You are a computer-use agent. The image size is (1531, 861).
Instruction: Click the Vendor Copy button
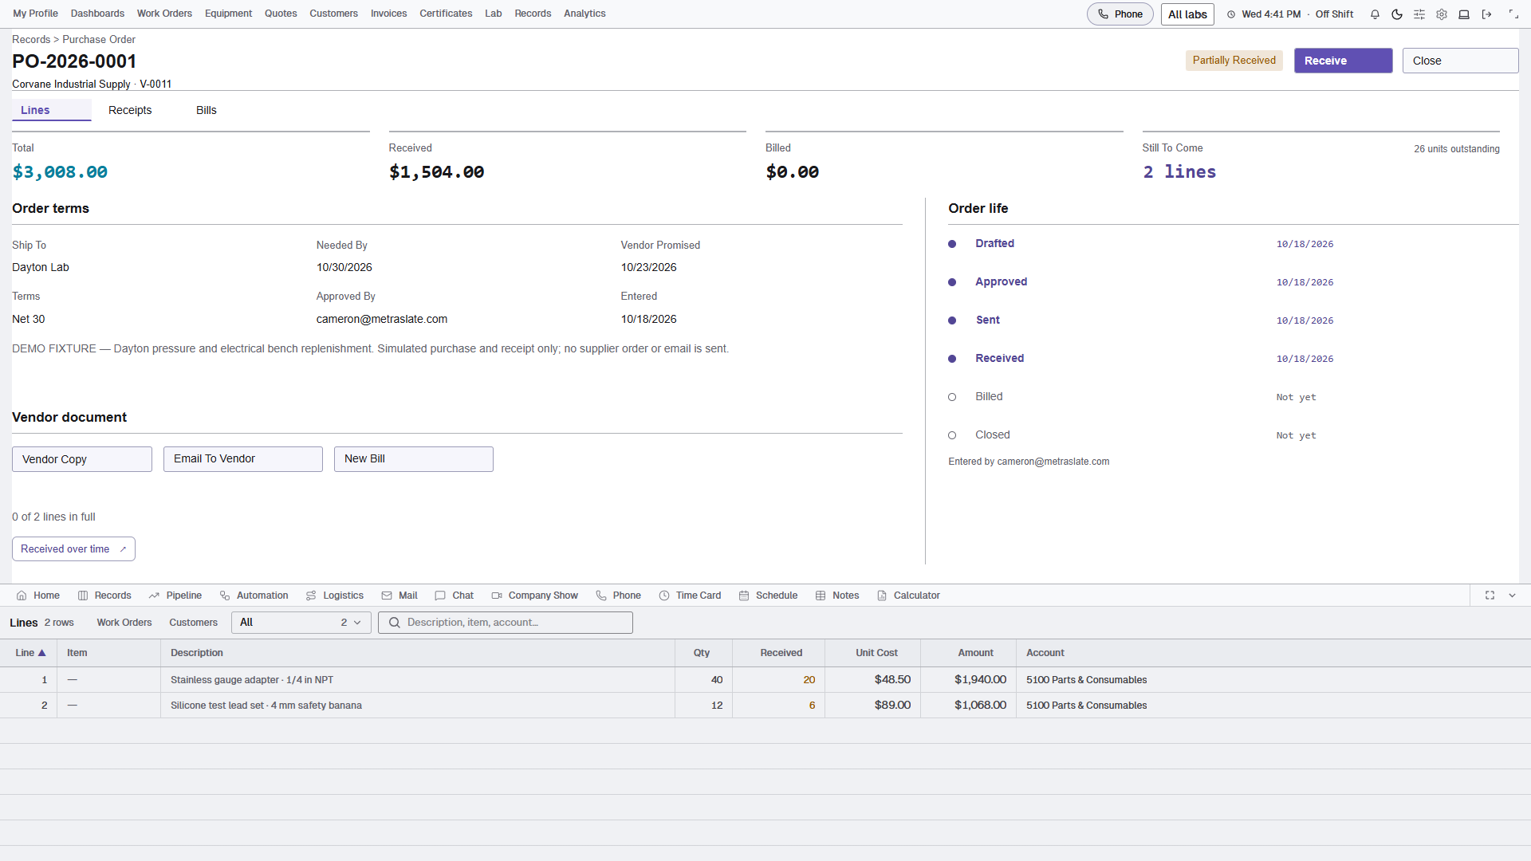coord(82,459)
